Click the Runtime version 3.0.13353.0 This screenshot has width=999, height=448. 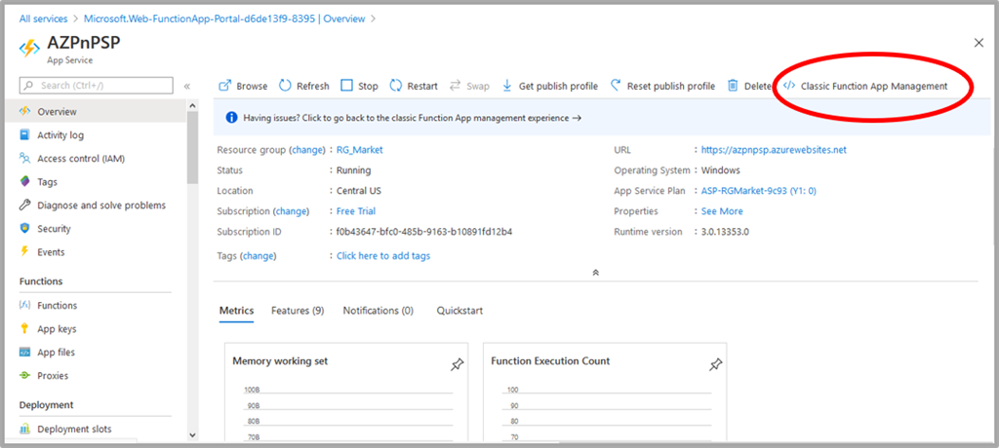click(x=725, y=232)
